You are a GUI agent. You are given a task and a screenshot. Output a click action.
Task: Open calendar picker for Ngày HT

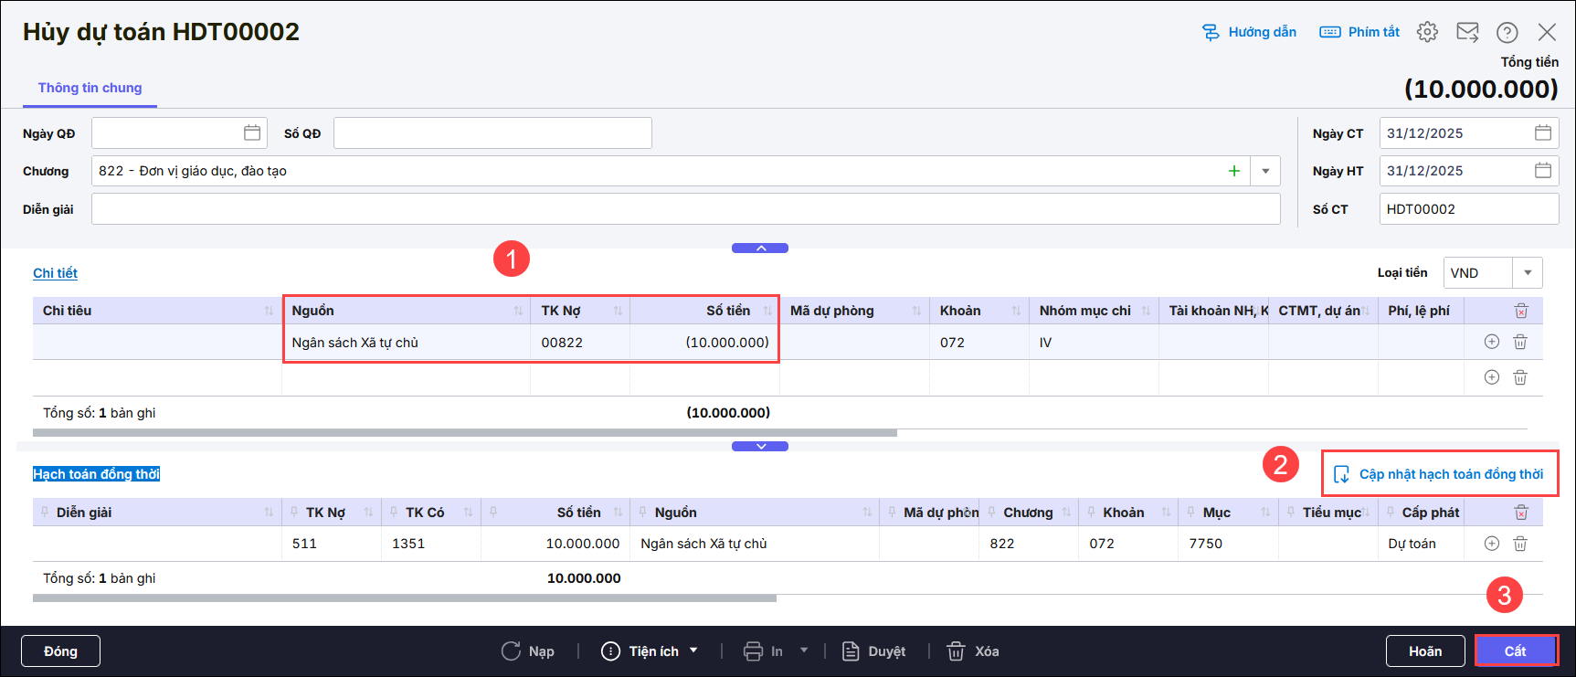point(1543,171)
